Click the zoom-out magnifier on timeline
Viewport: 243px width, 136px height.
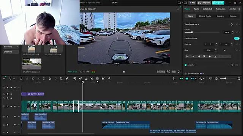[x=216, y=79]
